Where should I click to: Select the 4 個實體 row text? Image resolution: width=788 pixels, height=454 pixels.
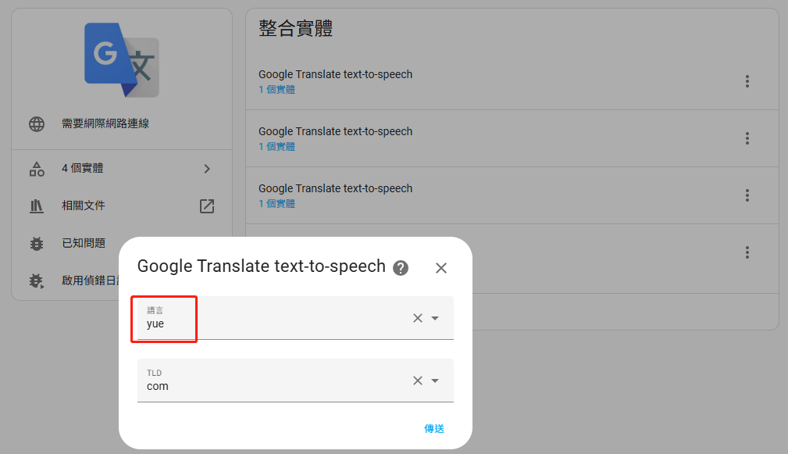coord(83,169)
